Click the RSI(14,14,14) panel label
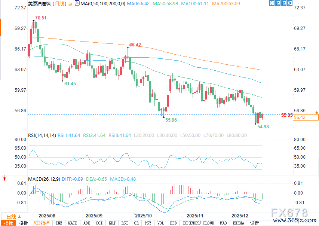Viewport: 319px width, 226px height. pyautogui.click(x=42, y=135)
